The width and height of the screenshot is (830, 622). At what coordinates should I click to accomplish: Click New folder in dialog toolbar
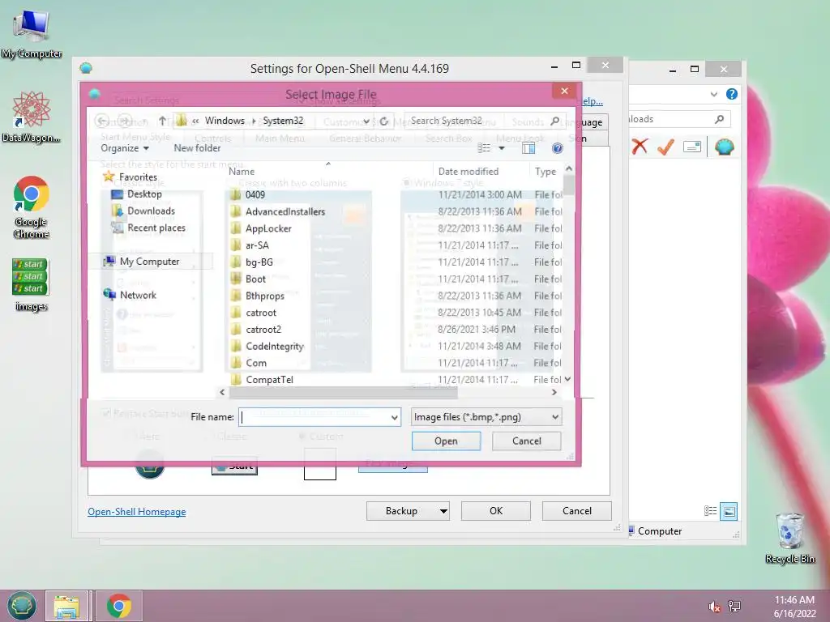pyautogui.click(x=197, y=149)
